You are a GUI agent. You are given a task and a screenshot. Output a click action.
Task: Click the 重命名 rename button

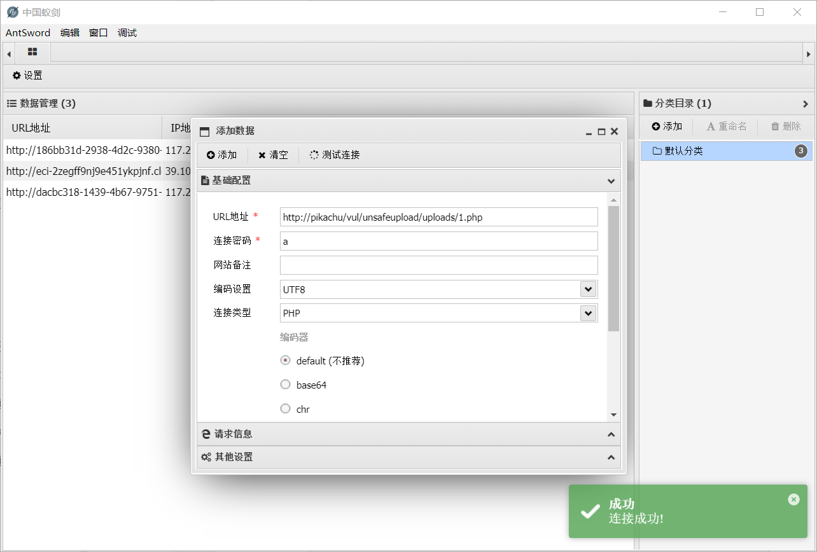(x=727, y=127)
